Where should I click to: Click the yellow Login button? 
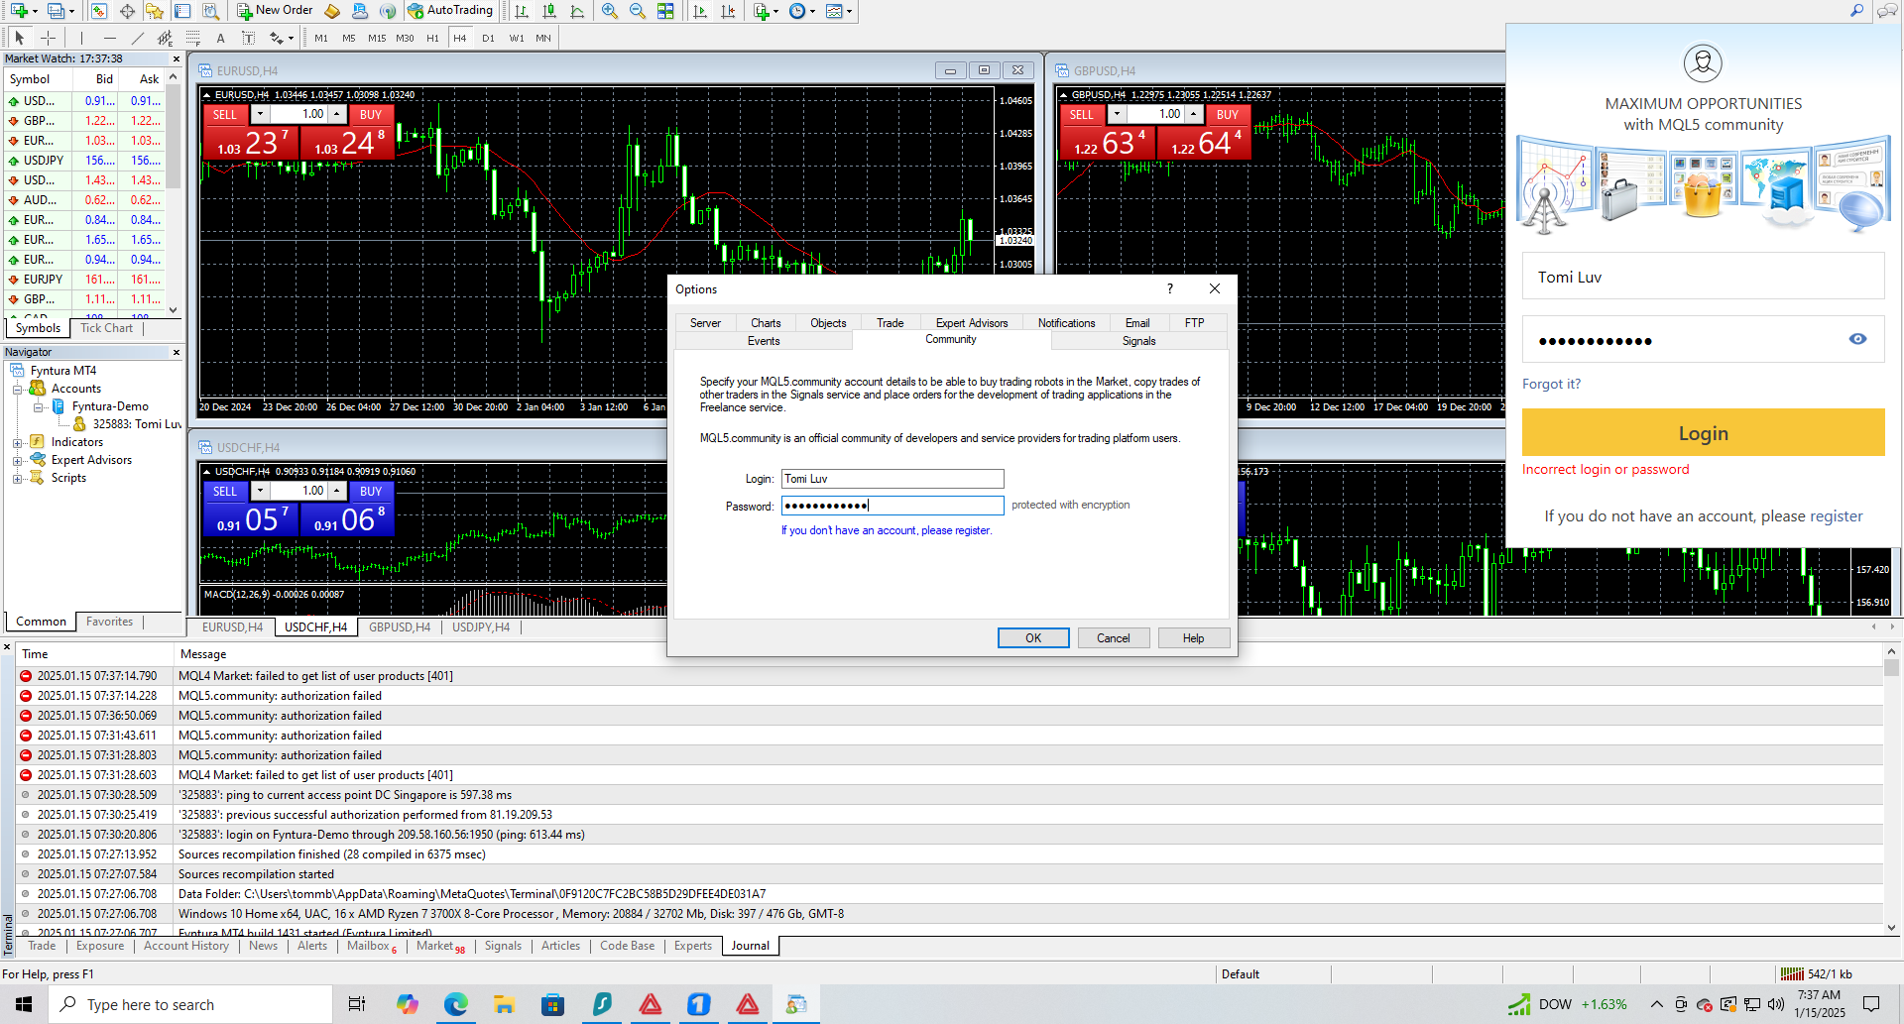tap(1703, 433)
